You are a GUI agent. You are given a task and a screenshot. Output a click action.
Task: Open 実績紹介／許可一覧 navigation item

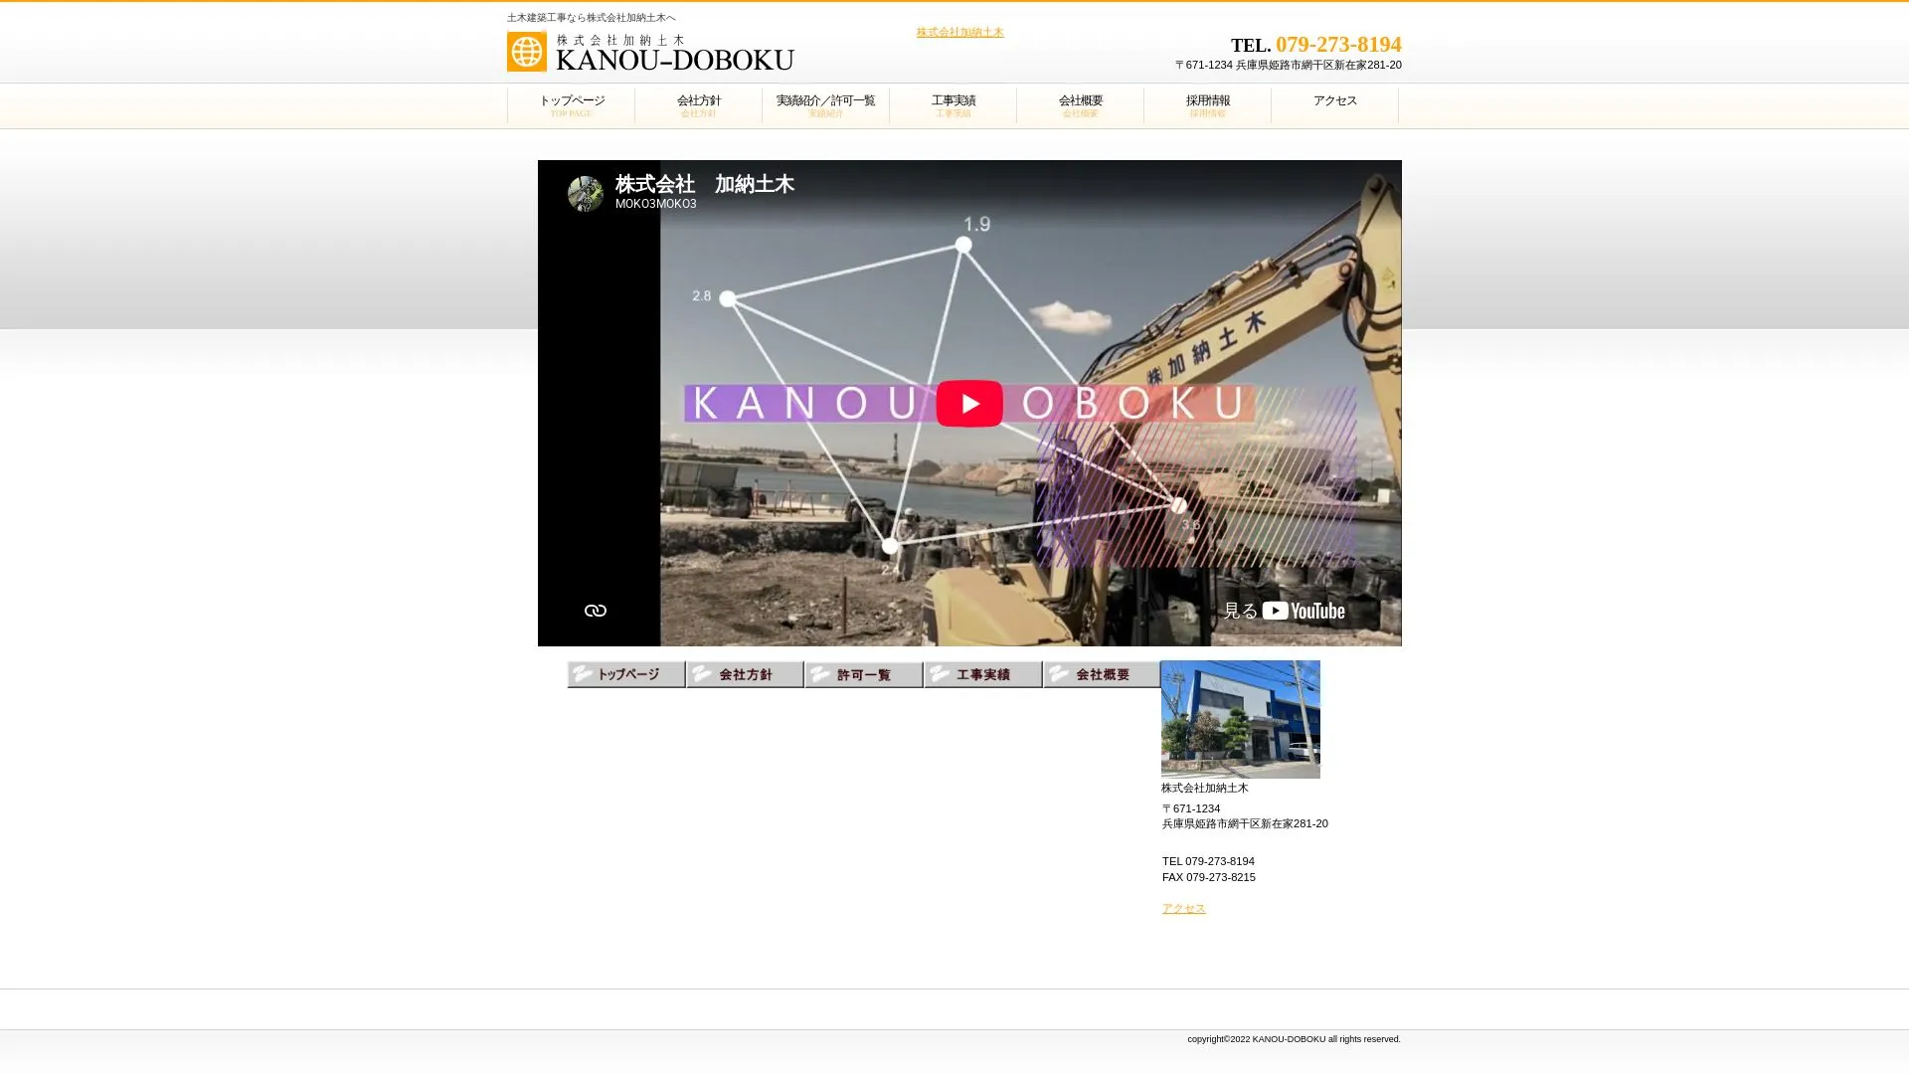coord(825,105)
